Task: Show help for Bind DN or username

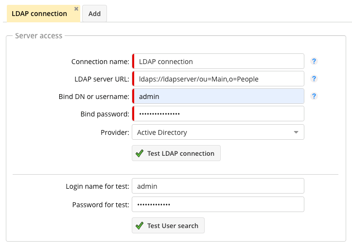Action: pyautogui.click(x=314, y=97)
